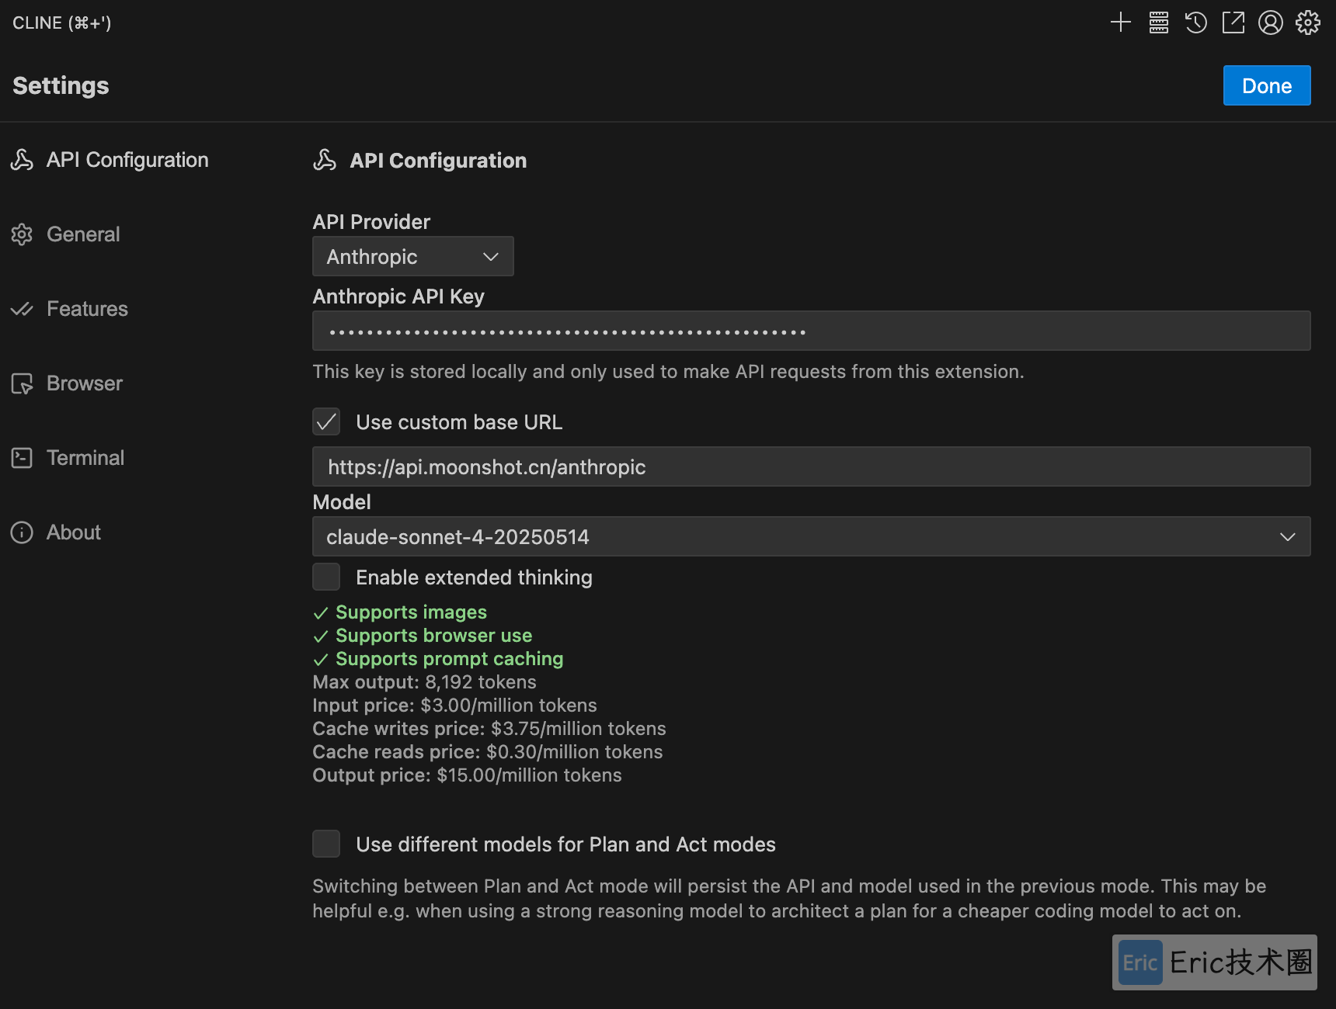This screenshot has width=1336, height=1009.
Task: Expand the Model dropdown showing claude-sonnet-4-20250514
Action: pyautogui.click(x=811, y=536)
